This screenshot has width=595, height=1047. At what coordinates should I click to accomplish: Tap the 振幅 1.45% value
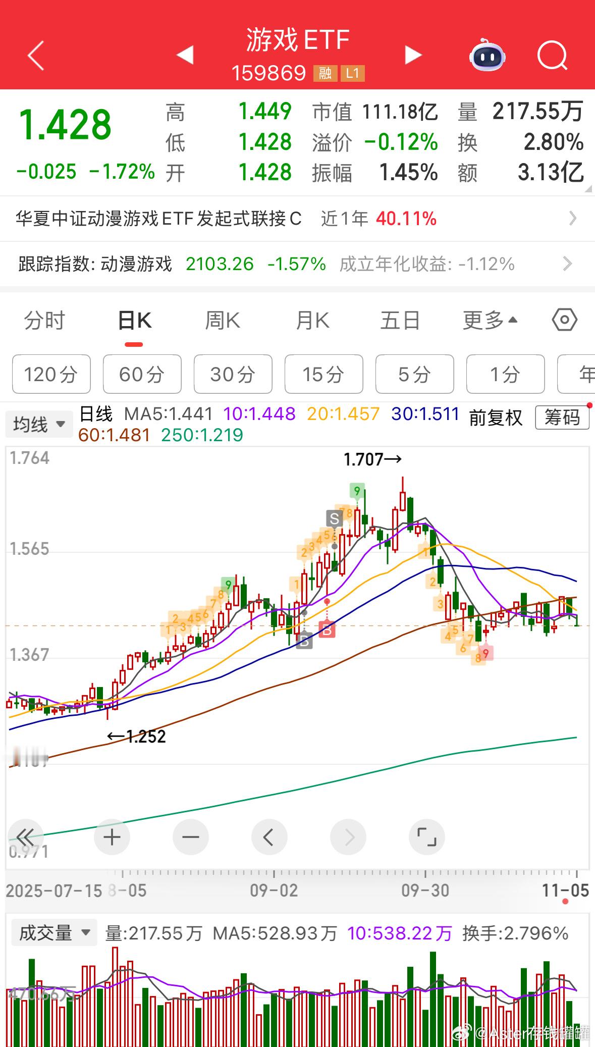409,173
